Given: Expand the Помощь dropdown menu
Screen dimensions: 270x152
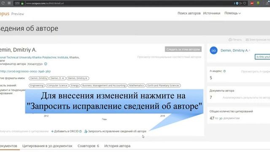Looking at the screenshot, I should (x=232, y=13).
